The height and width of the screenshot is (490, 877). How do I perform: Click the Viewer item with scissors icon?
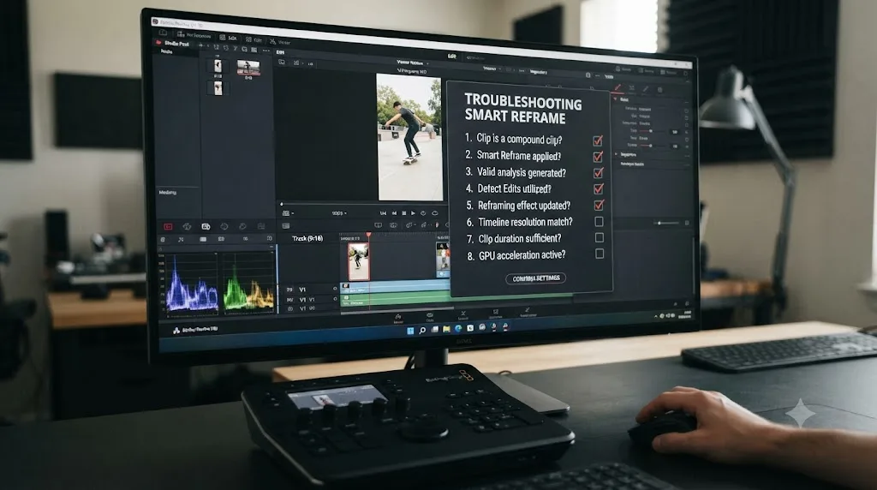pos(280,42)
